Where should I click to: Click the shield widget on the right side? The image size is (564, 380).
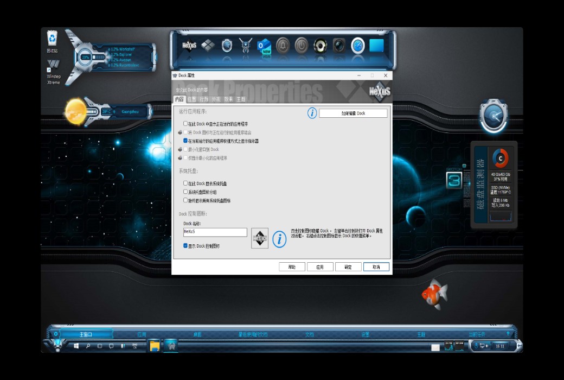493,115
